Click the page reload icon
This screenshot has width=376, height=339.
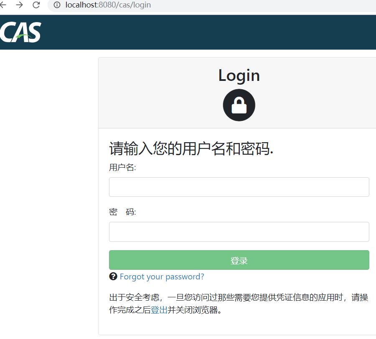pos(35,6)
